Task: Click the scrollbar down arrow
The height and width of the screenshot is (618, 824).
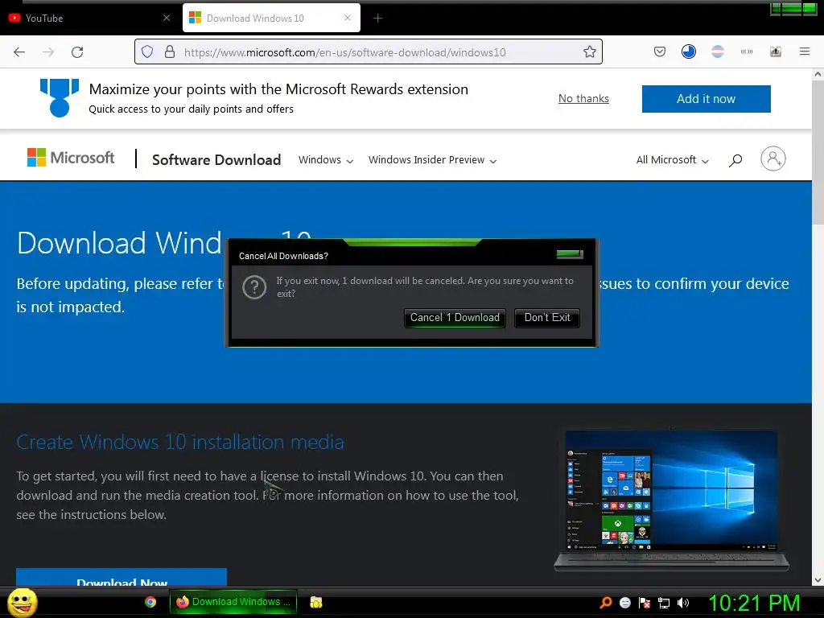Action: click(818, 581)
